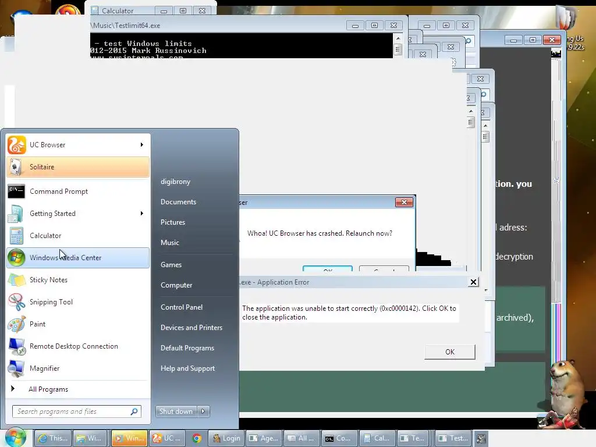Switch to Test... taskbar button
The image size is (596, 447).
[x=453, y=438]
